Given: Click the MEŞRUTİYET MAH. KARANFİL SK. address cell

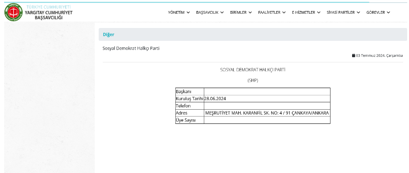Looking at the screenshot, I should pyautogui.click(x=267, y=113).
